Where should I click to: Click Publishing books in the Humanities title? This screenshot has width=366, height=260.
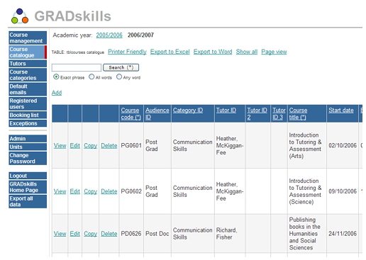[305, 234]
